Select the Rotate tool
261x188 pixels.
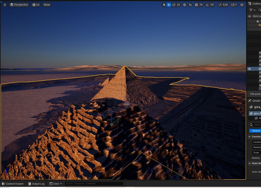[x=174, y=5]
